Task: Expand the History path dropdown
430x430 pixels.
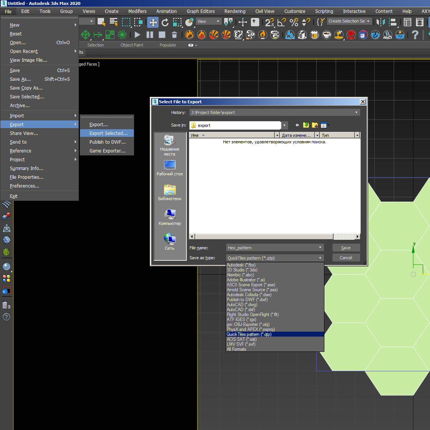Action: pyautogui.click(x=356, y=112)
